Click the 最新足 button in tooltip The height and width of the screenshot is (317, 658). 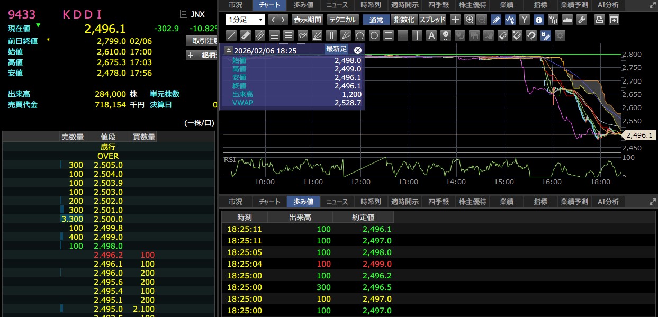[336, 50]
